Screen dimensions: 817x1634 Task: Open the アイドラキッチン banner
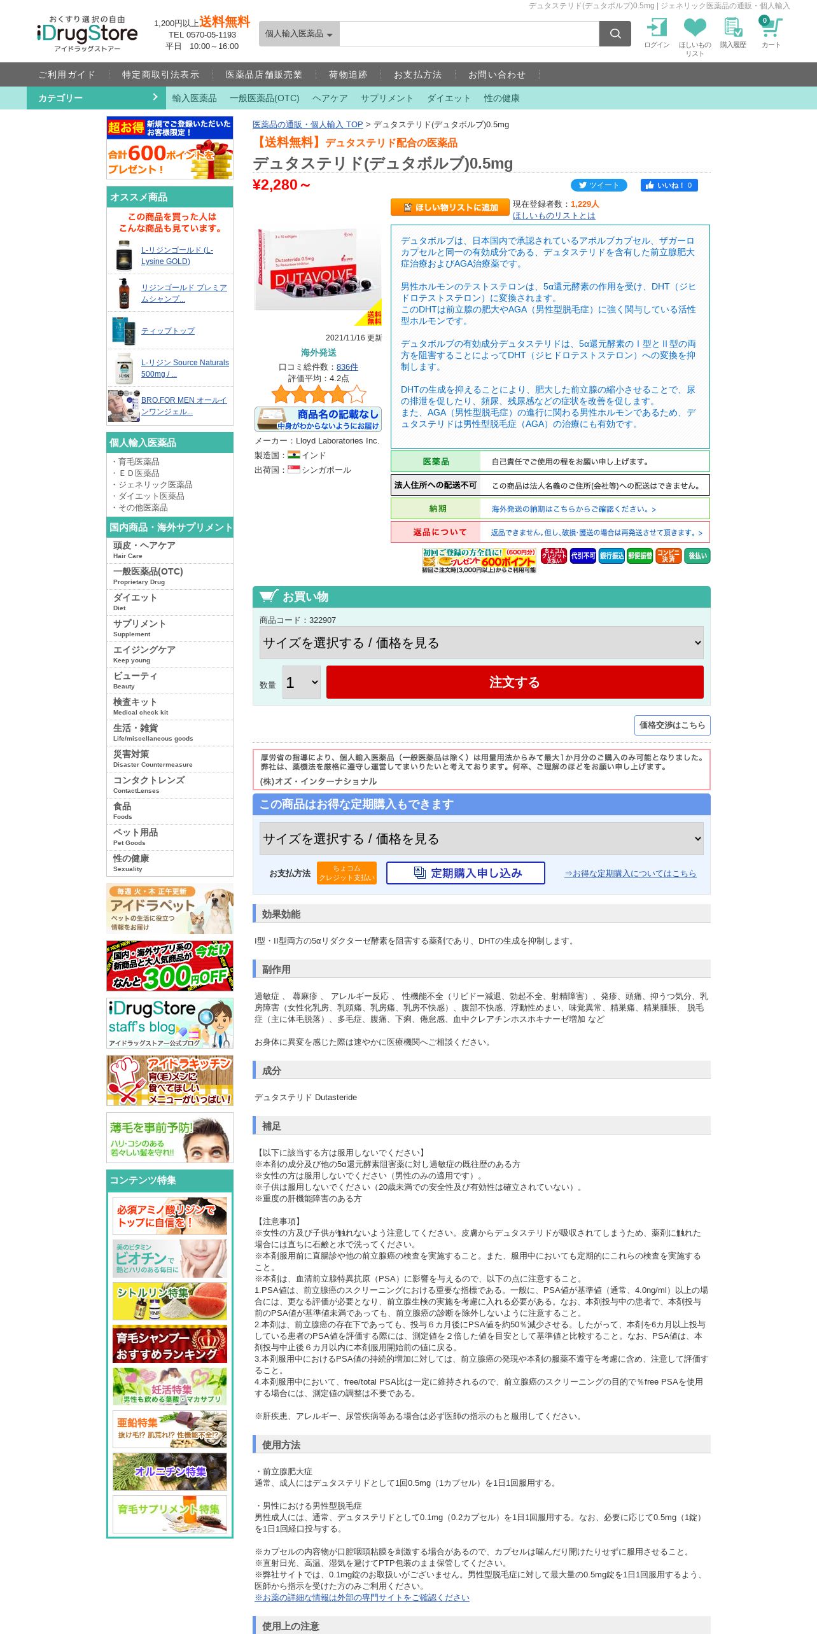(170, 1080)
